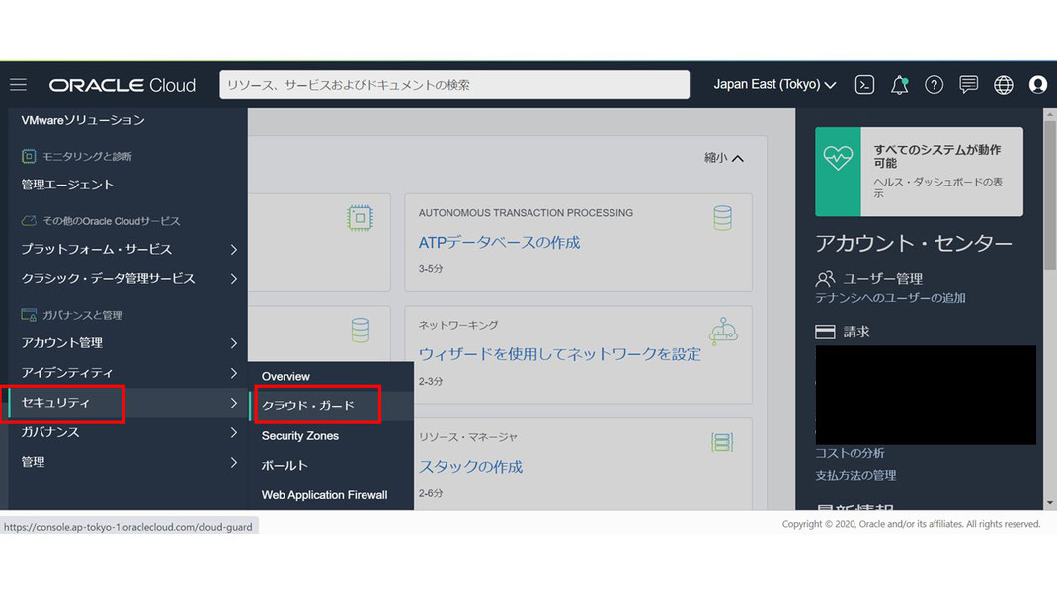Click the green database icon on the left card
This screenshot has height=594, width=1057.
click(x=360, y=331)
